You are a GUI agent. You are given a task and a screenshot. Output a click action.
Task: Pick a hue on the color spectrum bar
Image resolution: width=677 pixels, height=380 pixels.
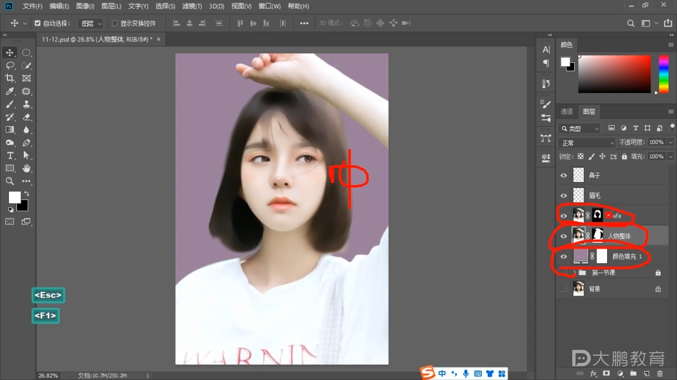tap(663, 74)
